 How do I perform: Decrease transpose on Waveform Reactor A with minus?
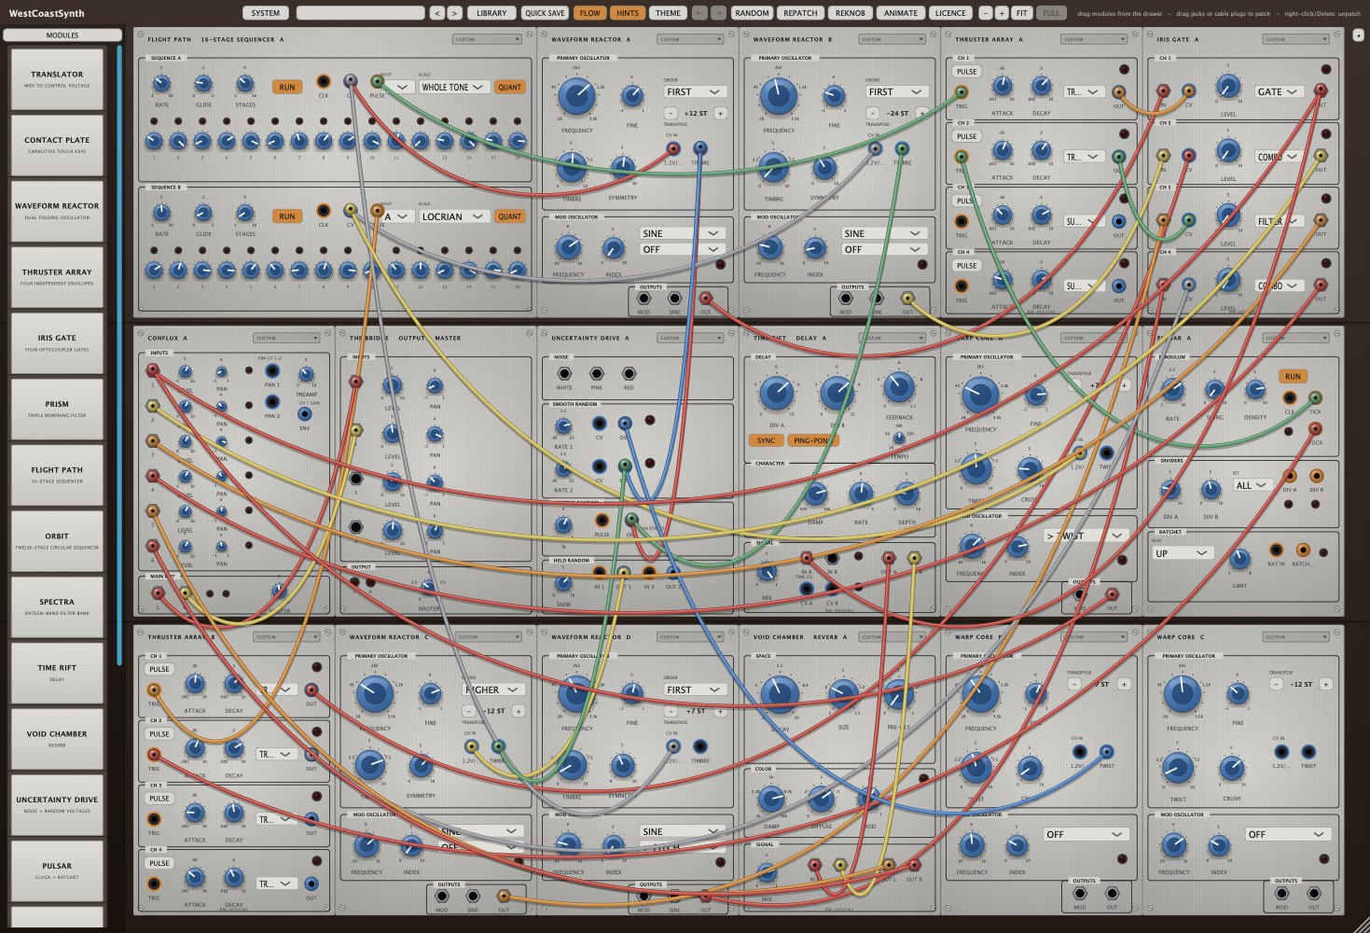[671, 113]
